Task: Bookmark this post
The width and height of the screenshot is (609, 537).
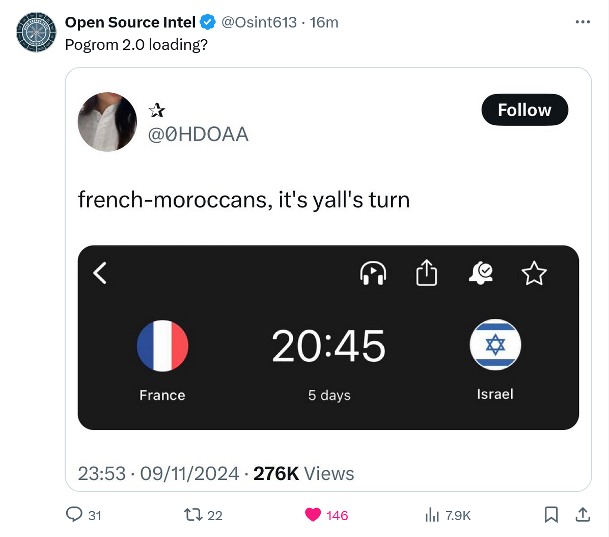Action: point(551,515)
